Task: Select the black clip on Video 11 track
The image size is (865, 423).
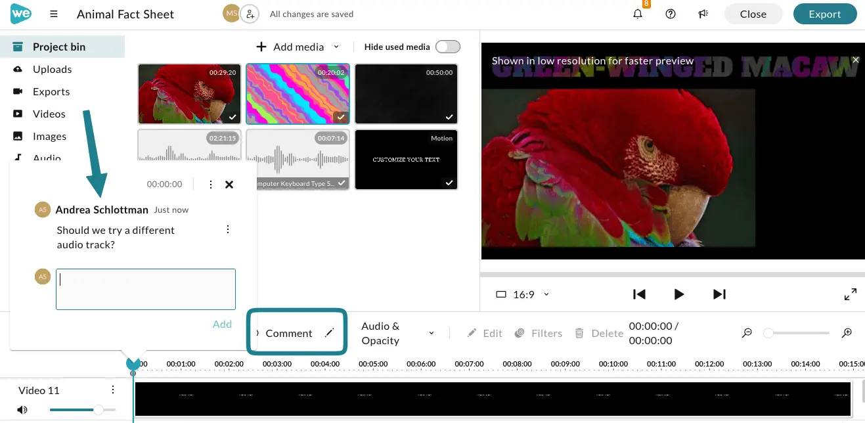Action: pos(493,399)
